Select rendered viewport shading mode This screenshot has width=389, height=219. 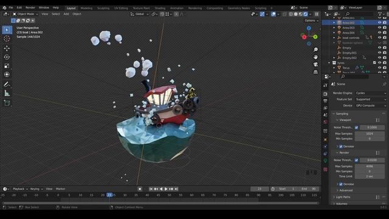click(x=305, y=14)
